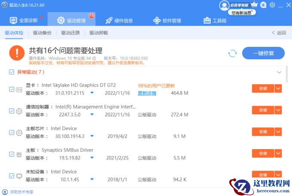Screen dimensions: 292x196
Task: Click the 一键修复 button
Action: click(263, 53)
